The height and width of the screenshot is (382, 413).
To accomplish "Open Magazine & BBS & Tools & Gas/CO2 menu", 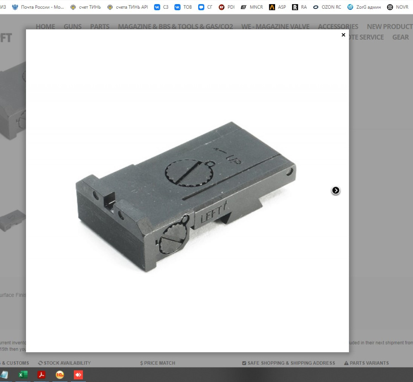I will (x=176, y=26).
